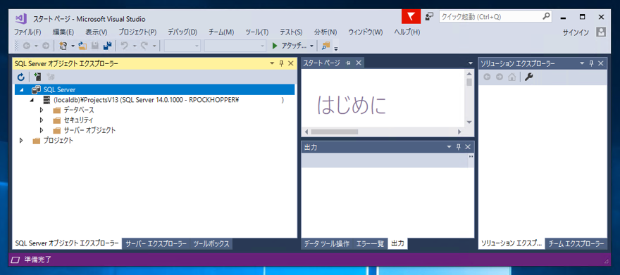Open the Attach button dropdown arrow
Image resolution: width=620 pixels, height=275 pixels.
tap(312, 46)
